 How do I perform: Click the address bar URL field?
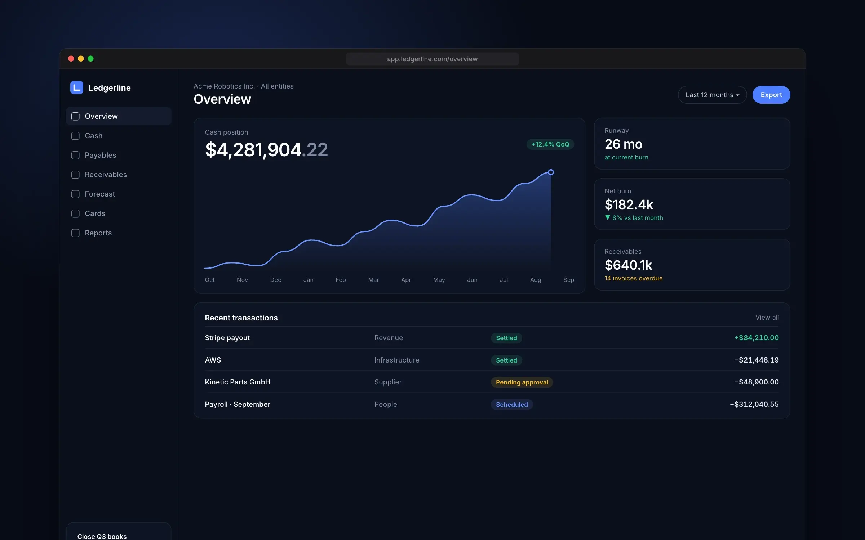(x=432, y=59)
